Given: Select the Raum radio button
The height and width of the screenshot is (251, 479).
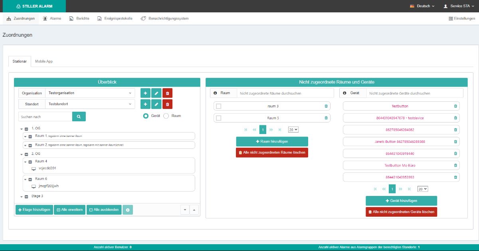Looking at the screenshot, I should click(166, 116).
